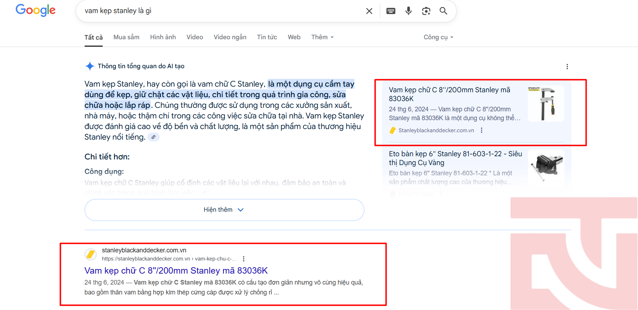Click stanleyblackanddecker.com.vn favicon in search result
Image resolution: width=638 pixels, height=310 pixels.
91,254
